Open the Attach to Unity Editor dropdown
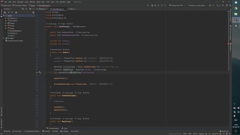 pyautogui.click(x=198, y=5)
